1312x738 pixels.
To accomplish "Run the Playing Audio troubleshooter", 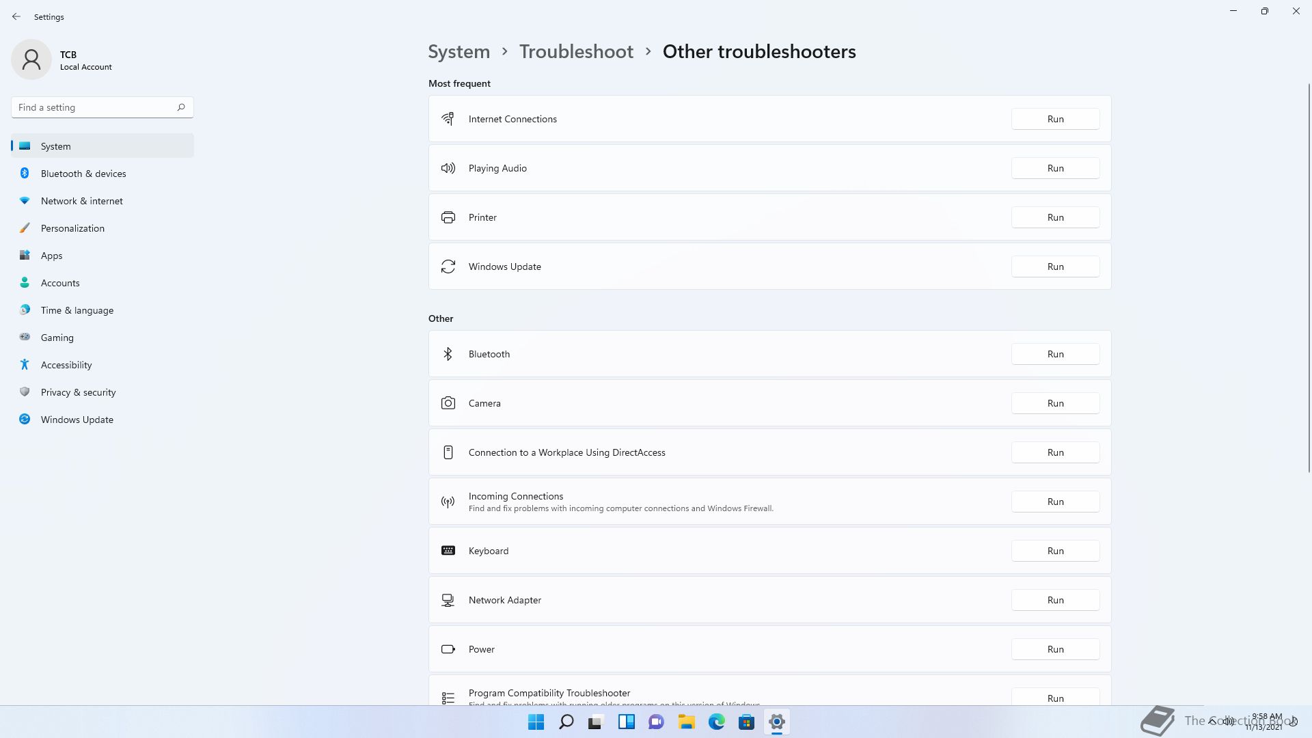I will point(1055,168).
